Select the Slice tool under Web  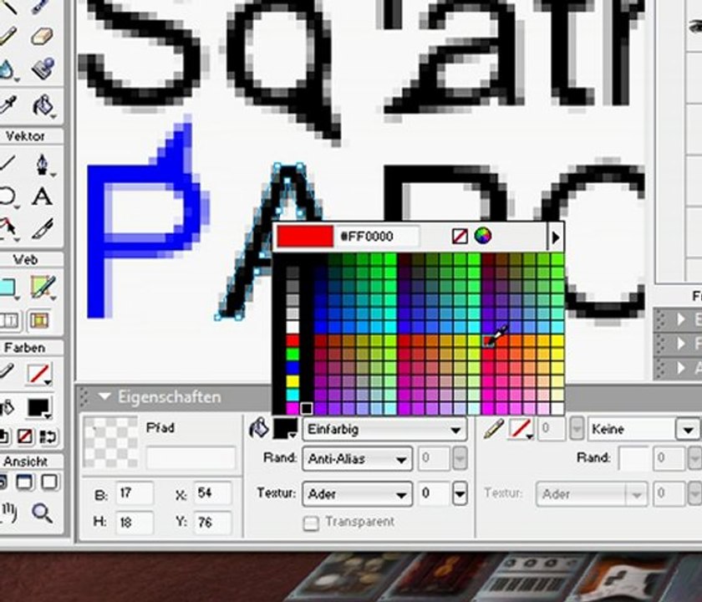point(43,288)
